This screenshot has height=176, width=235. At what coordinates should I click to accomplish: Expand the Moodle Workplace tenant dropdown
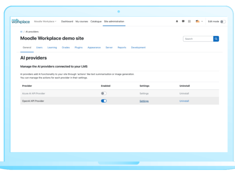click(45, 21)
